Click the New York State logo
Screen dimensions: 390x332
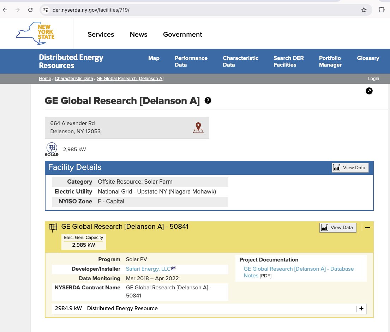coord(35,33)
